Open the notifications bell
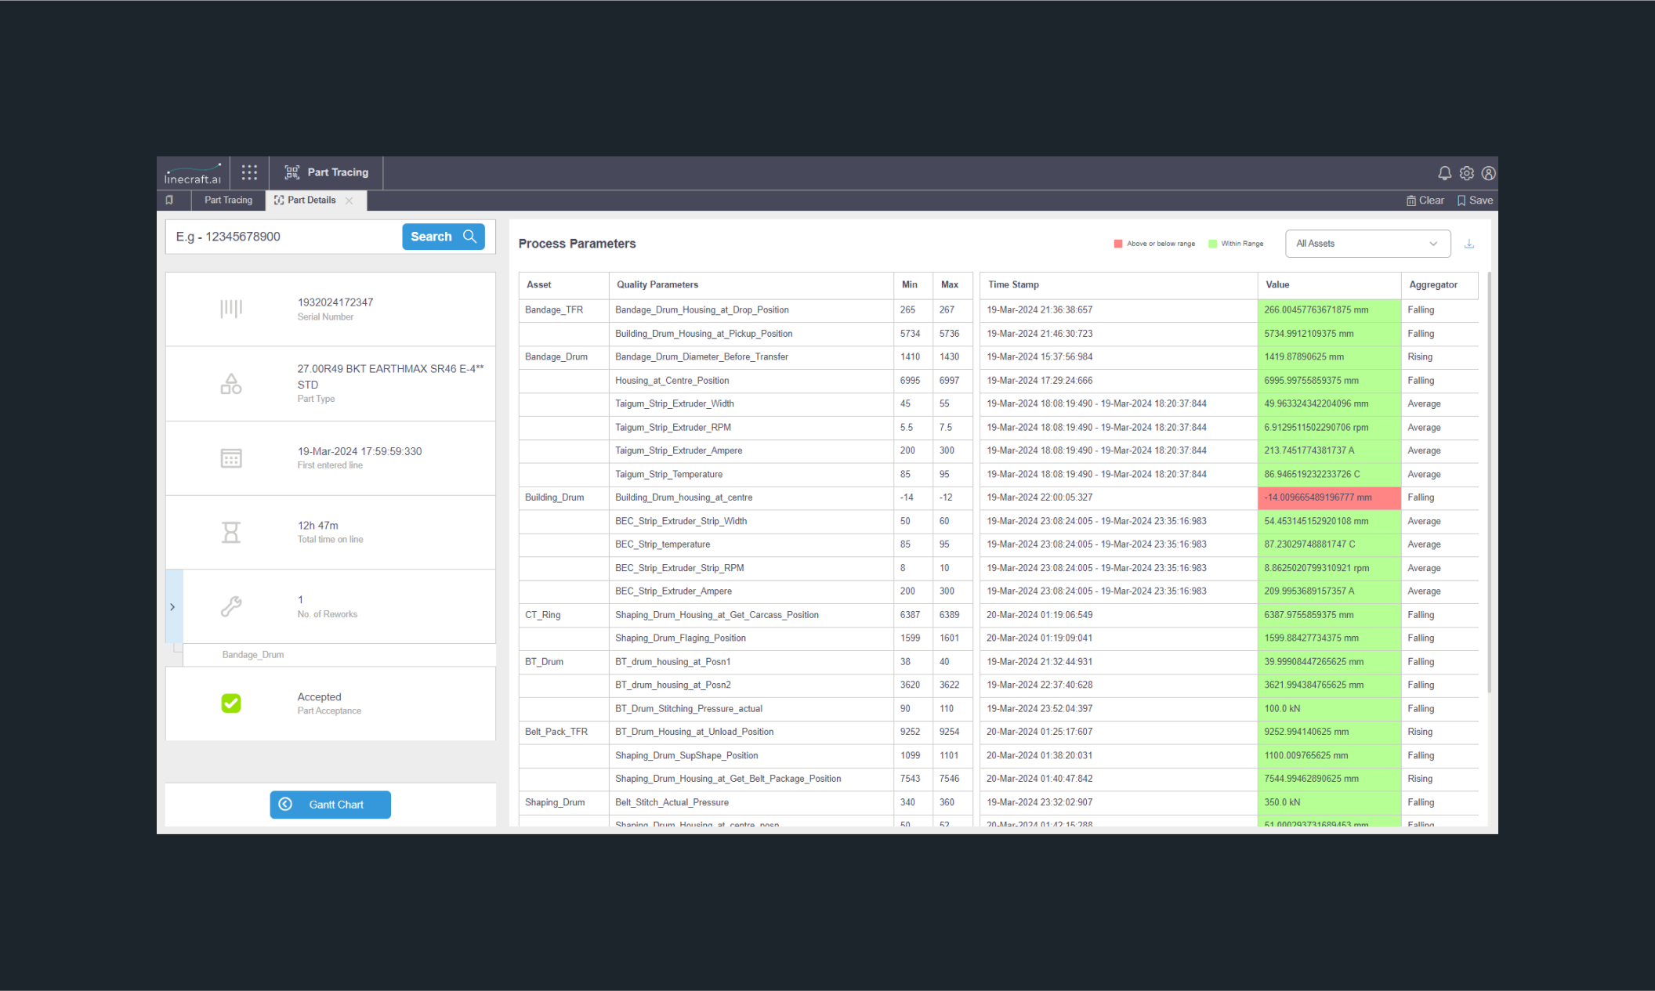 click(1444, 173)
